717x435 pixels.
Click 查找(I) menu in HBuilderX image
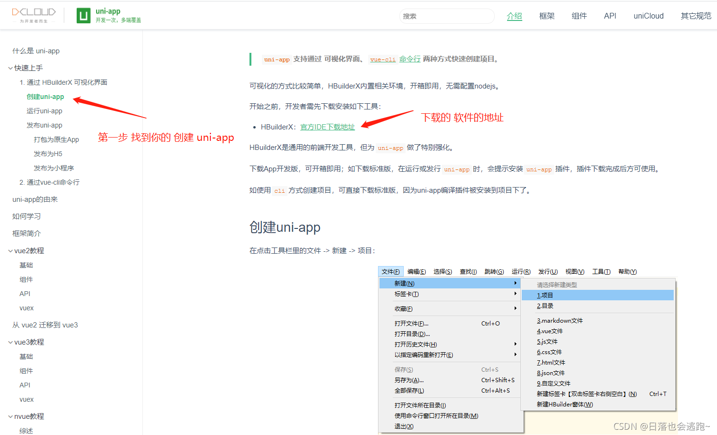(x=468, y=272)
